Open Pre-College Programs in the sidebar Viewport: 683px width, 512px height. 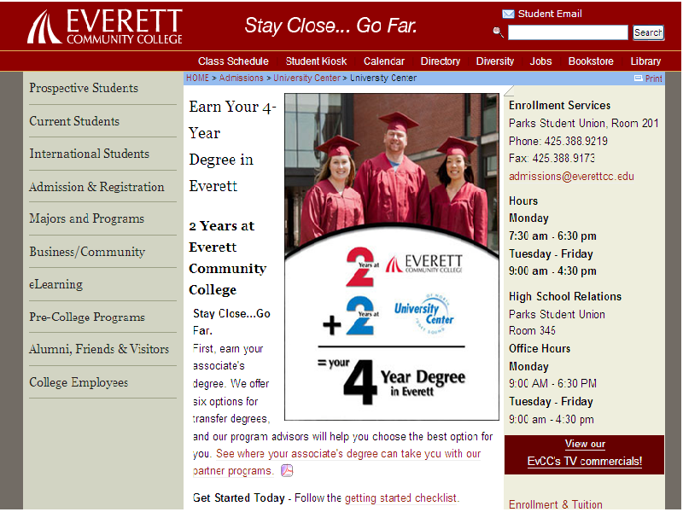87,317
